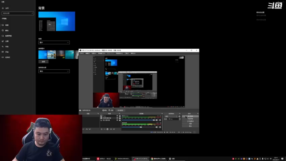This screenshot has width=286, height=161.
Task: Choose the lake reflection wallpaper thumbnail
Action: pos(51,55)
